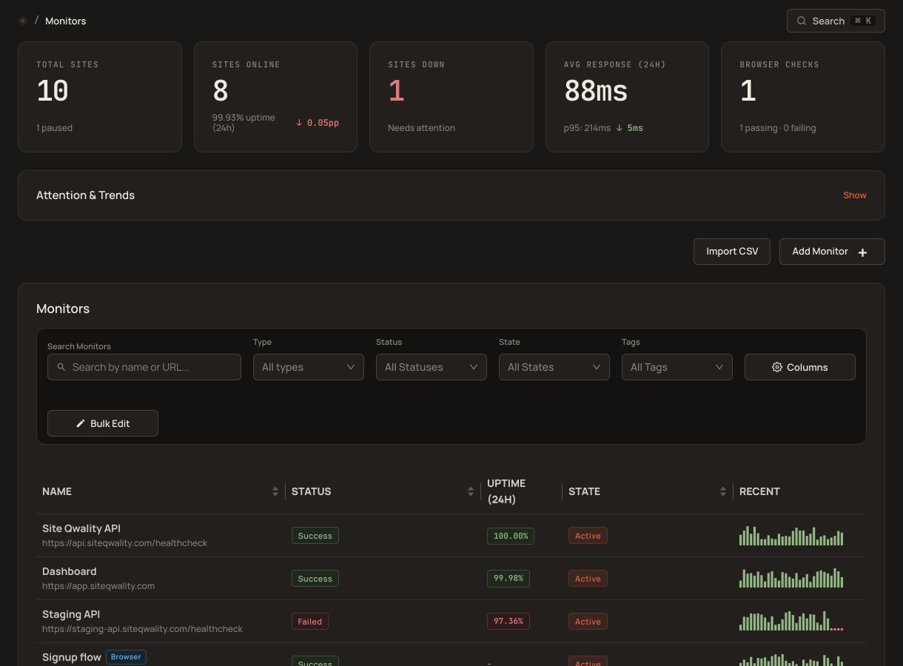903x666 pixels.
Task: Sort by the STATE column sort arrows
Action: coord(723,491)
